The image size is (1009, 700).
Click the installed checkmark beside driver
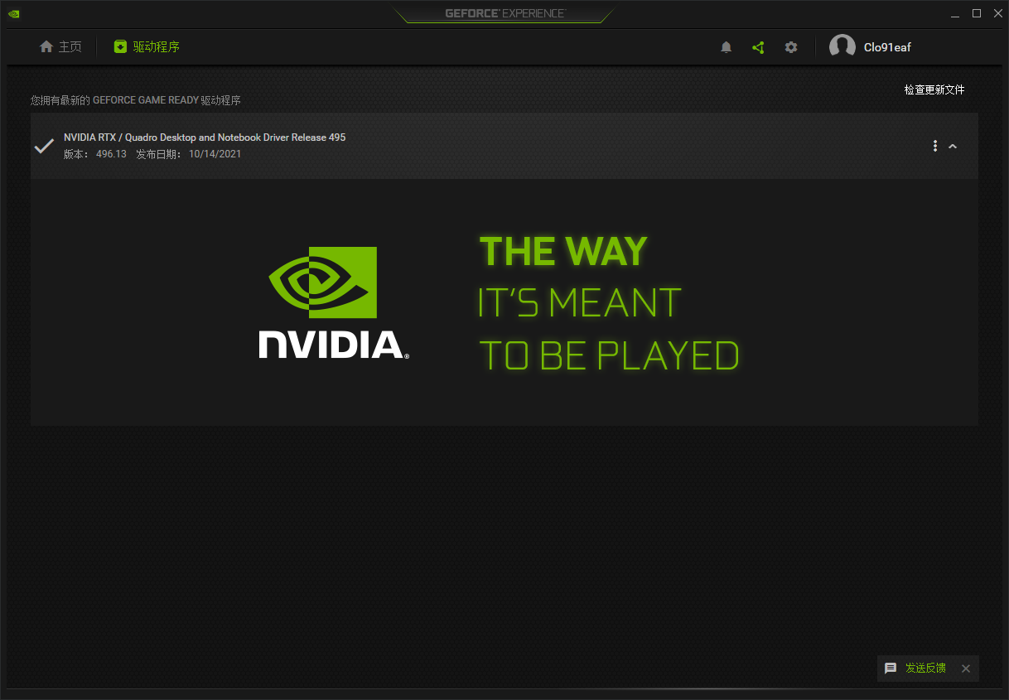point(44,146)
